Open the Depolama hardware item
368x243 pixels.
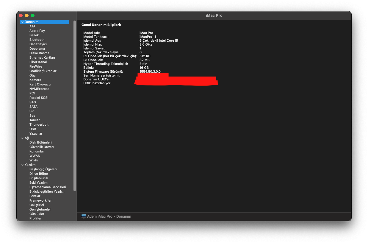pos(37,49)
